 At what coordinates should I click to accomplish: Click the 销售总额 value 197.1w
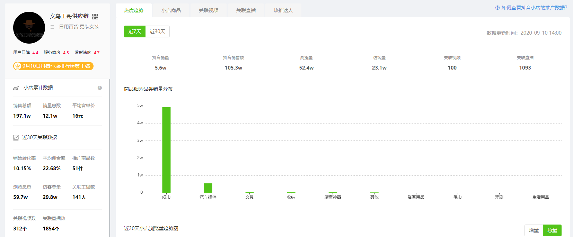tap(22, 116)
